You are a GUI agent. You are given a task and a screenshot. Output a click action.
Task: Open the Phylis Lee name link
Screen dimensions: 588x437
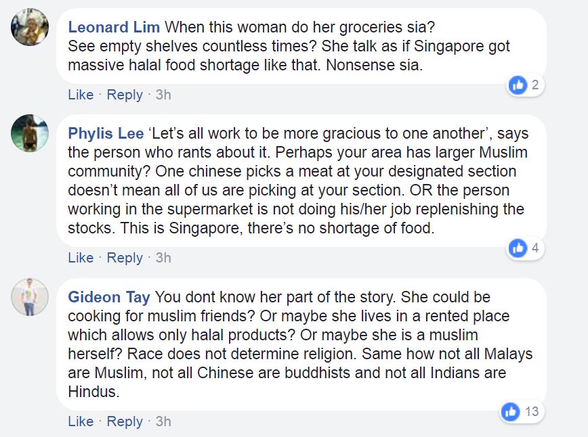tap(106, 134)
